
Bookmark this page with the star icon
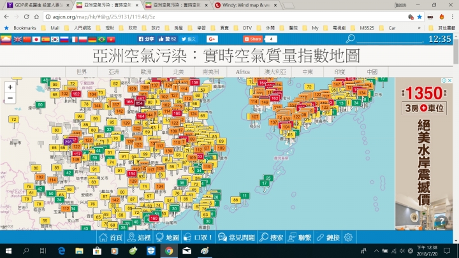419,16
